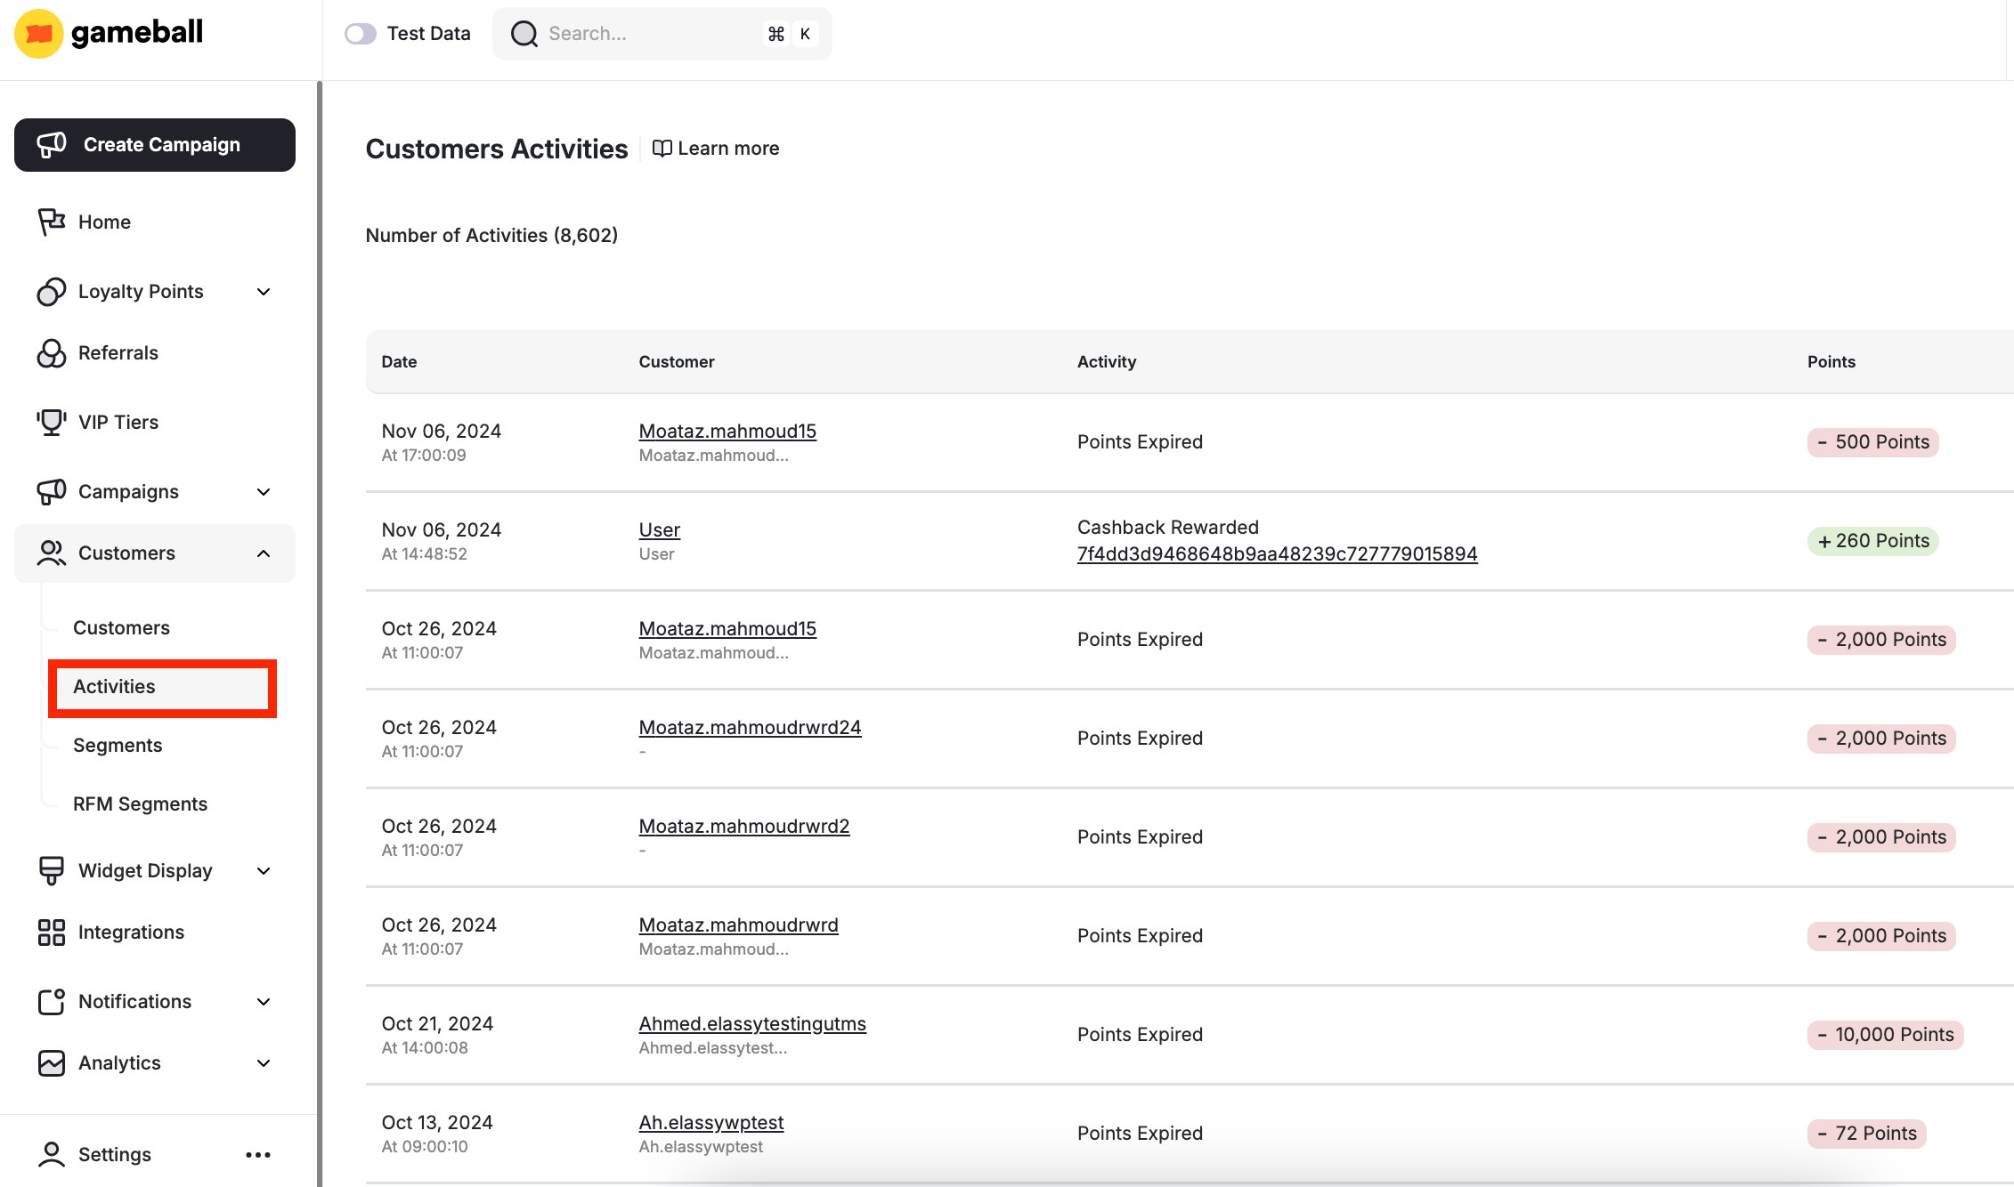Click the Loyalty Points coins icon
2014x1187 pixels.
click(52, 291)
